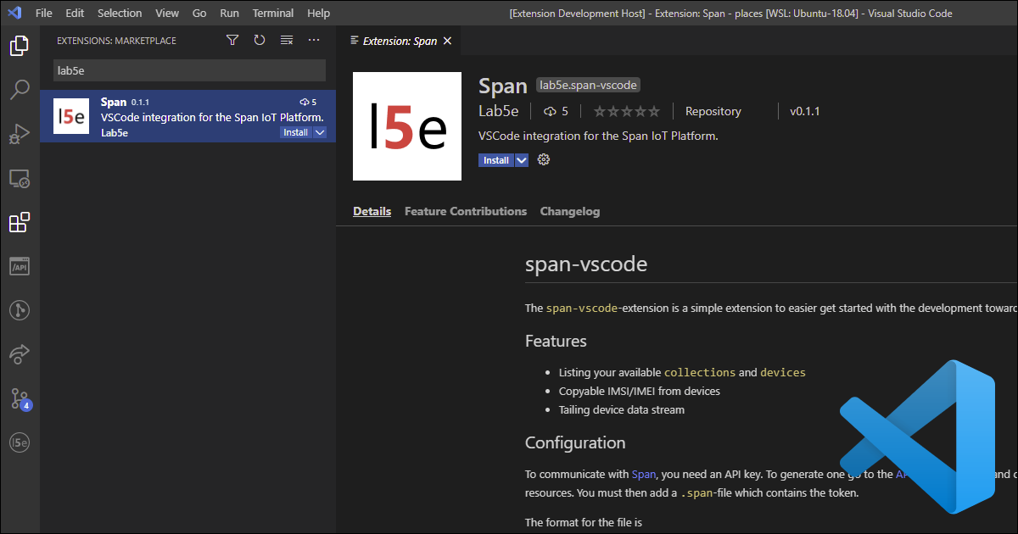
Task: Click the download count icon in details
Action: (550, 111)
